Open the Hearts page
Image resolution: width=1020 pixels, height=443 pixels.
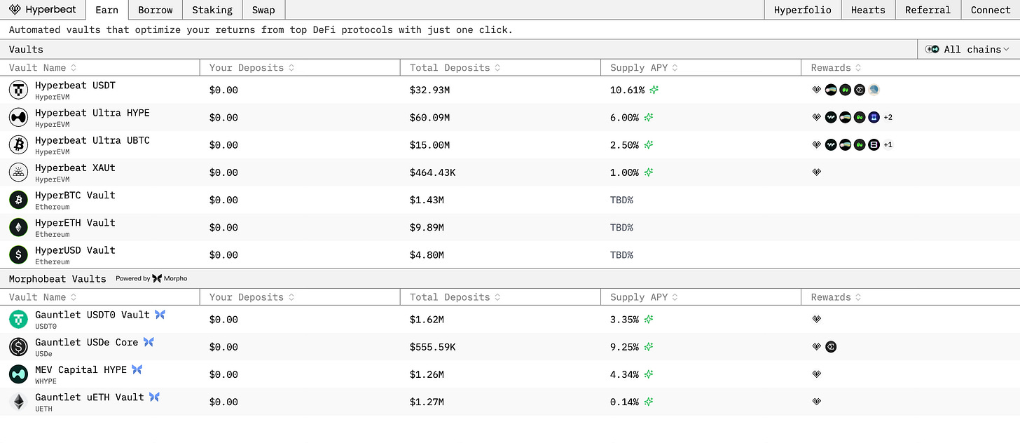(868, 10)
